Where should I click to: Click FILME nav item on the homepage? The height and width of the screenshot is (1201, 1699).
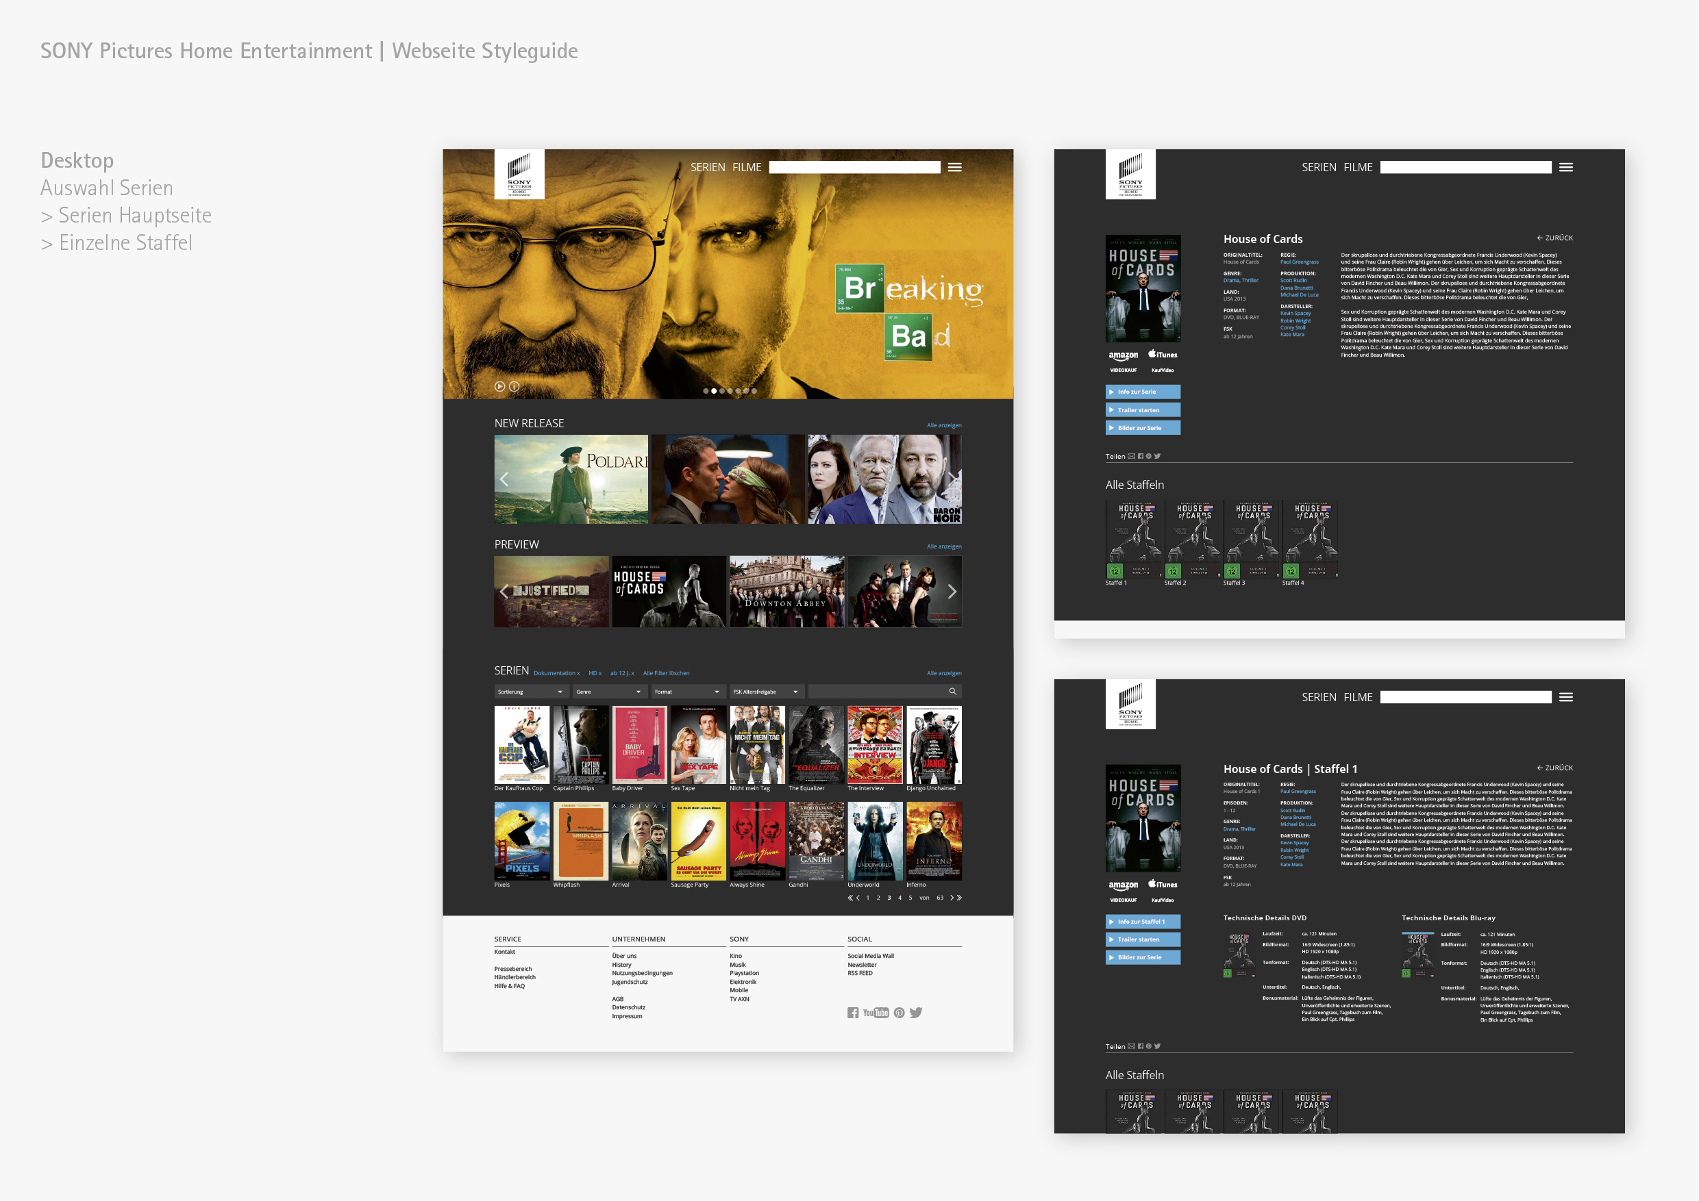click(747, 167)
